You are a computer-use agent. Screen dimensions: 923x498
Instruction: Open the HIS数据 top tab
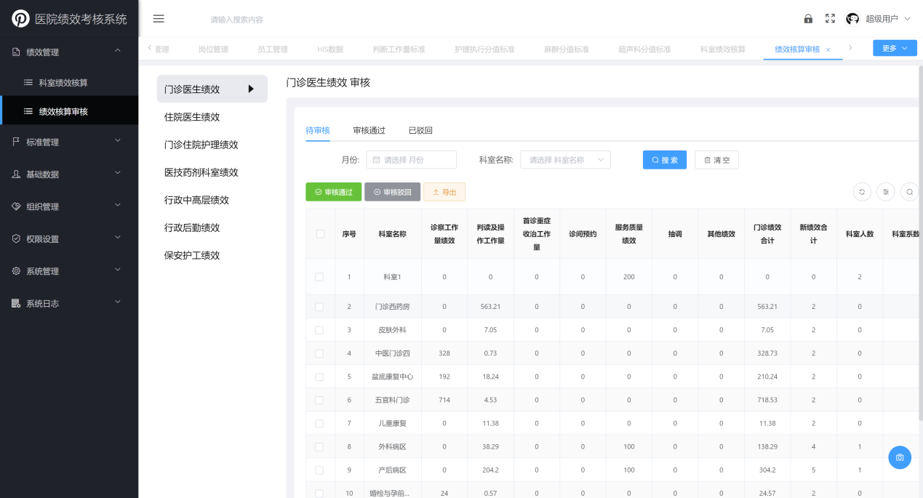330,49
